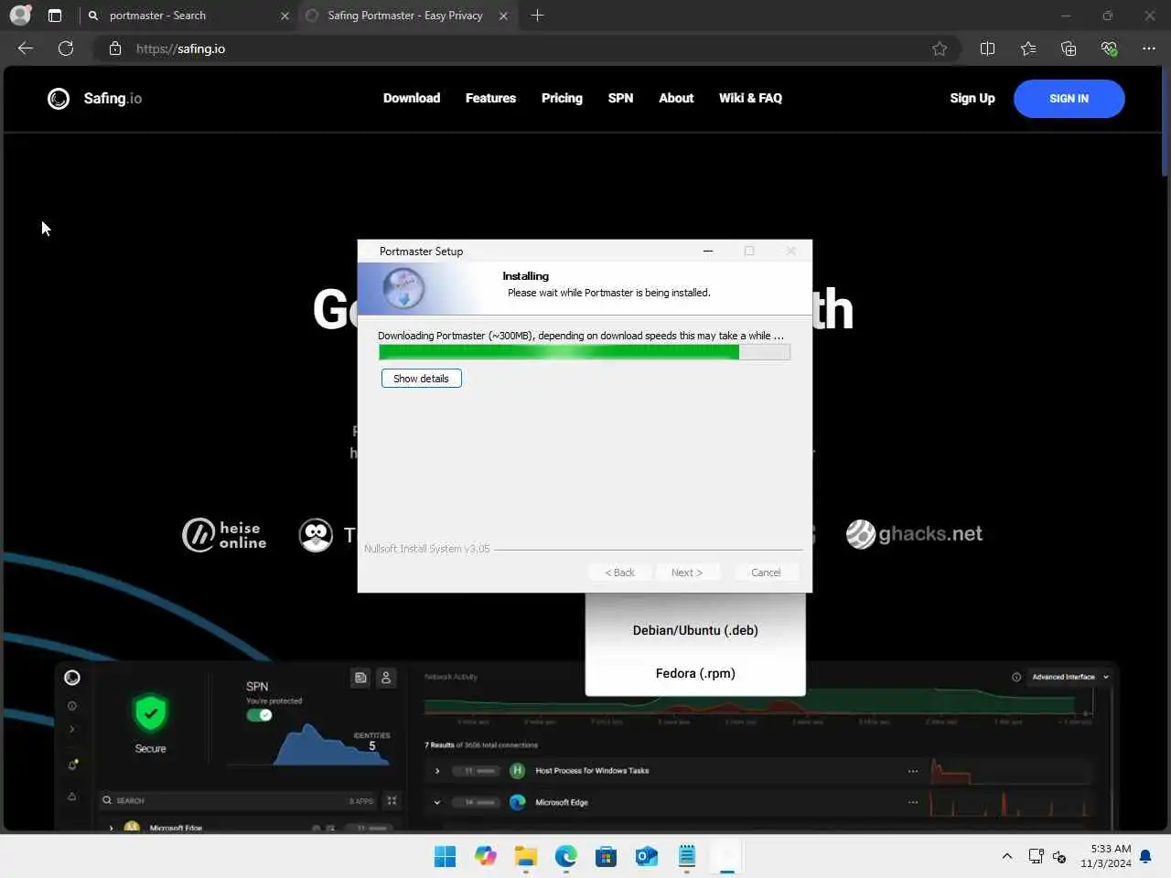The image size is (1171, 878).
Task: Open the notification bell icon
Action: pyautogui.click(x=1145, y=856)
